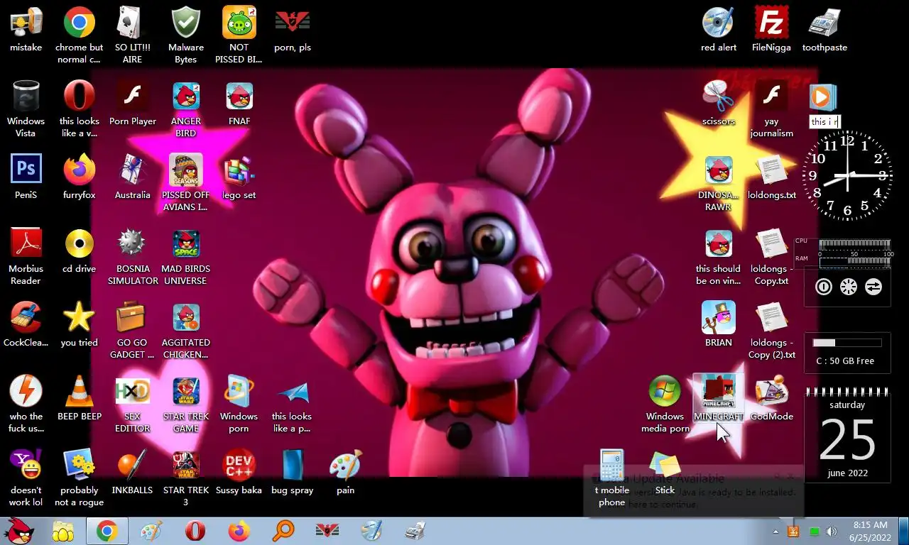Open the 'Morbius Reader' PDF icon
Screen dimensions: 909x545
coord(26,257)
